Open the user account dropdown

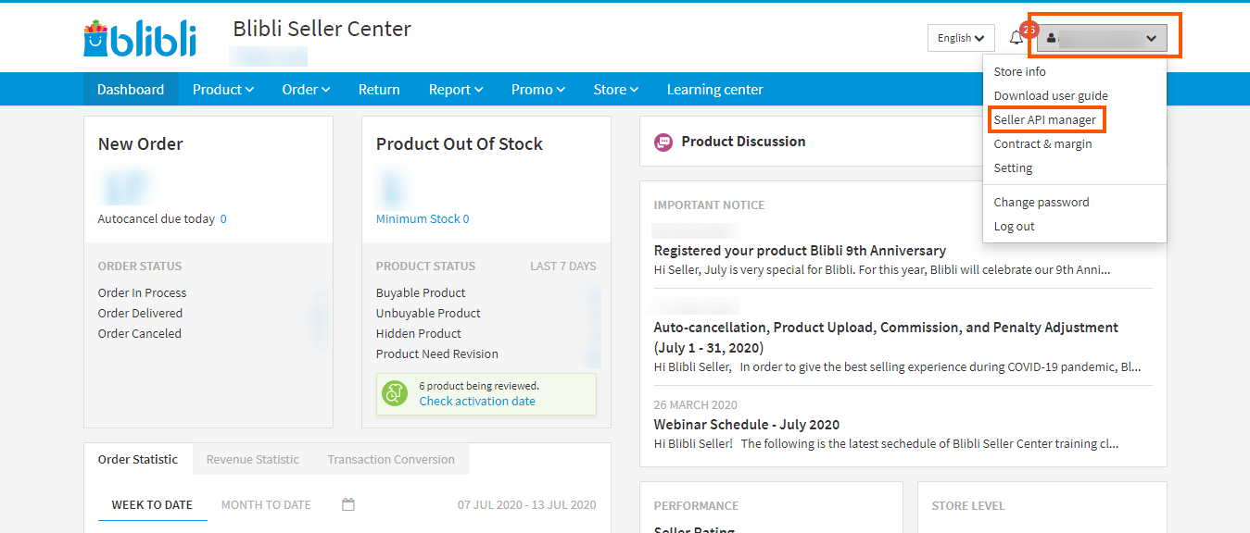[1103, 38]
